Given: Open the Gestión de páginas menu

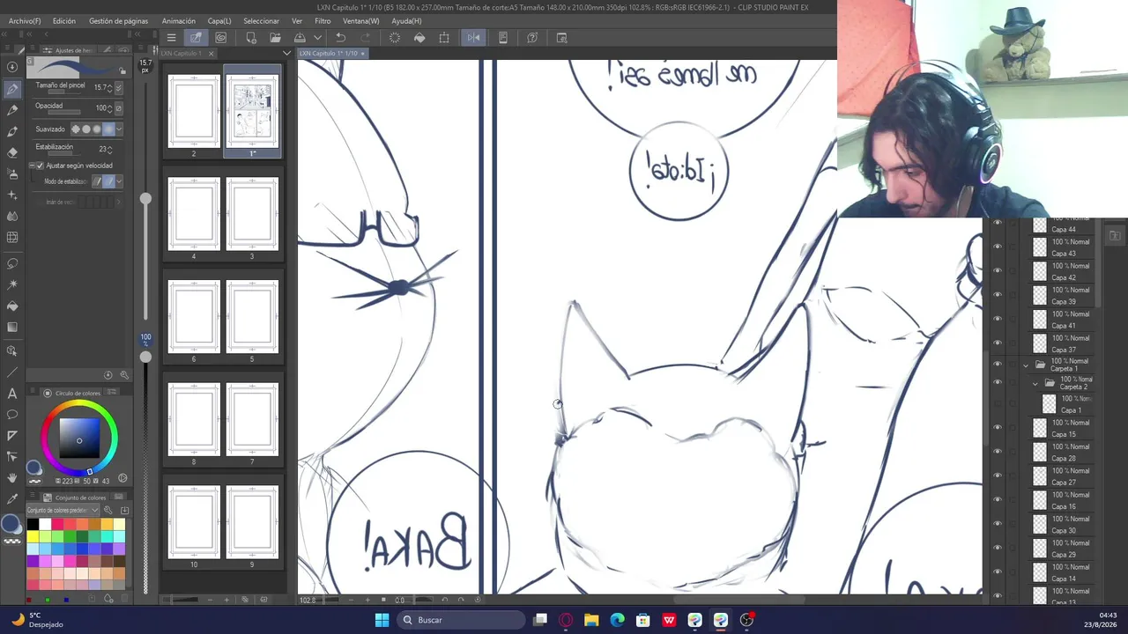Looking at the screenshot, I should [x=119, y=21].
